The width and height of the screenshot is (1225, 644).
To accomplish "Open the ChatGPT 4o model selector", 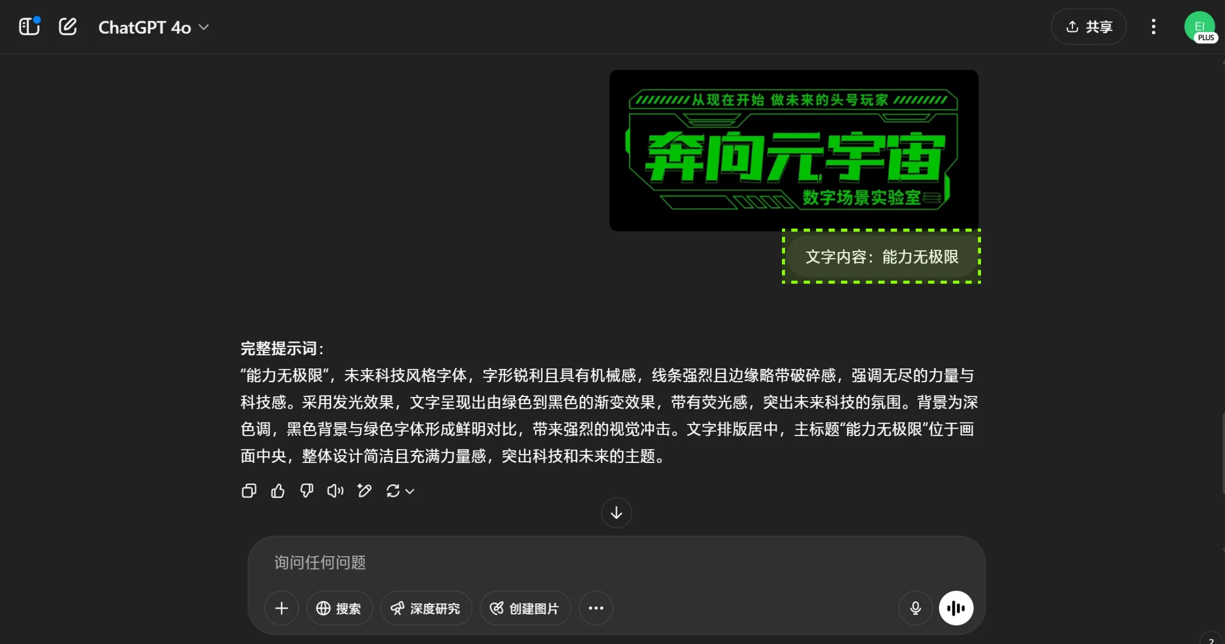I will [x=153, y=27].
